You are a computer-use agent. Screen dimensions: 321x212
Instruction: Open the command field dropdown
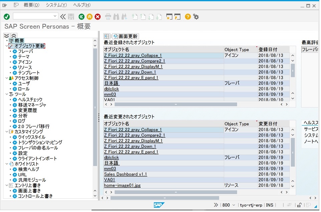coord(55,16)
